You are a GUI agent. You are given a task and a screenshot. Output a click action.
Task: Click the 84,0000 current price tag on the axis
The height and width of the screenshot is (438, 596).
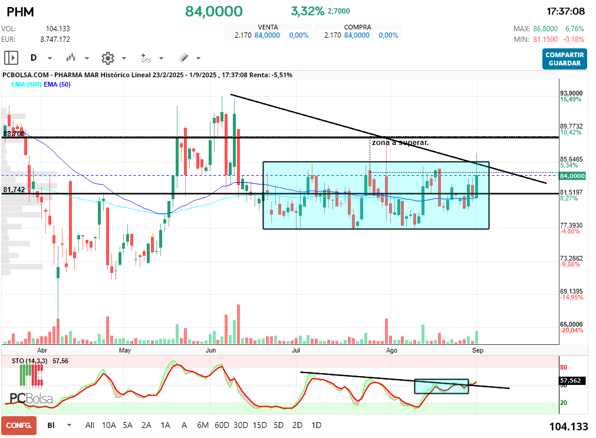coord(572,176)
